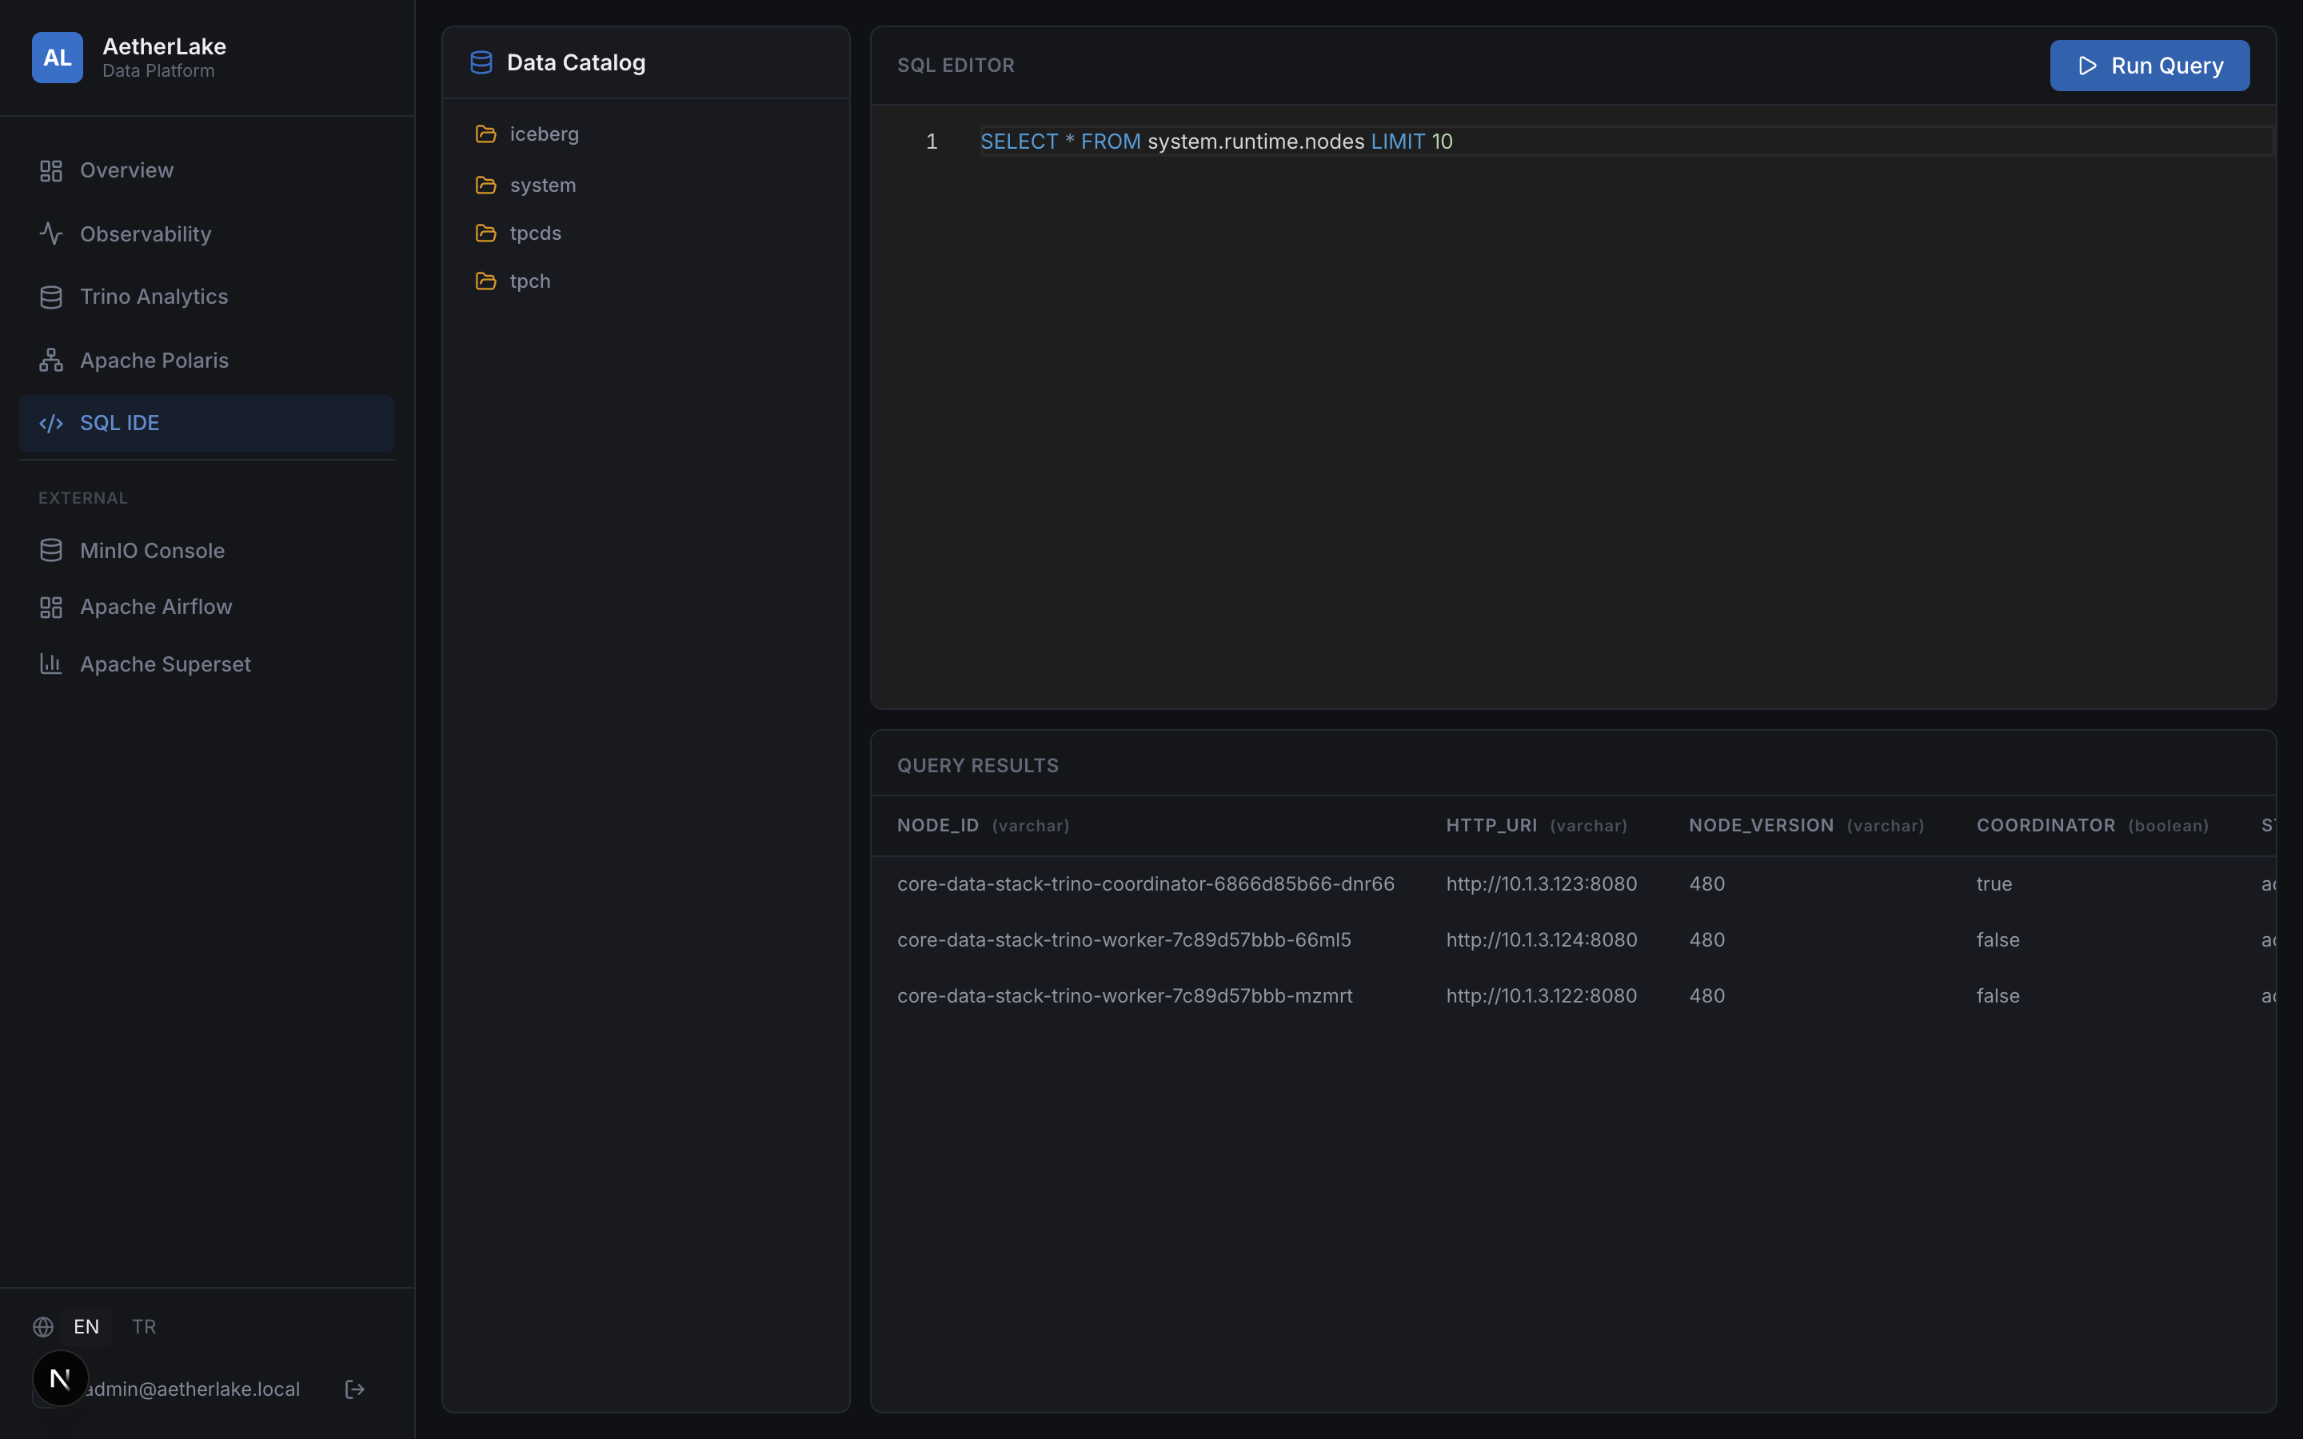Viewport: 2303px width, 1439px height.
Task: Click false in the mzmrt worker row
Action: pos(1998,995)
